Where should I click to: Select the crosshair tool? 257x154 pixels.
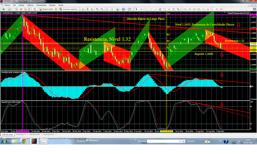pos(141,9)
